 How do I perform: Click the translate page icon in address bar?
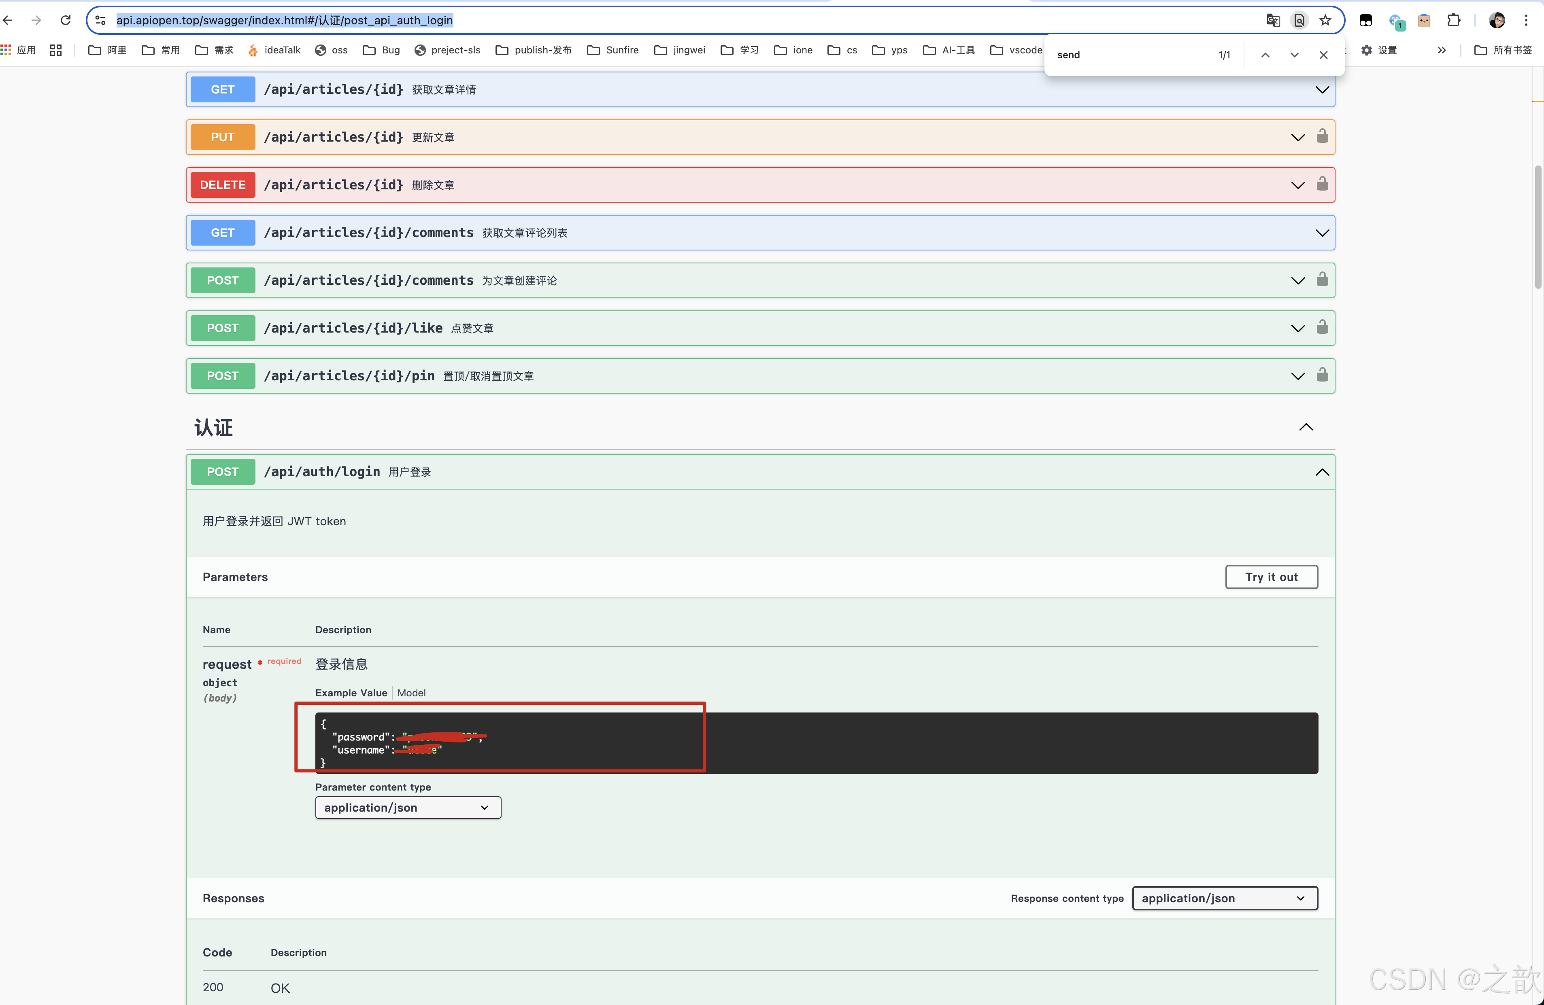[x=1273, y=20]
